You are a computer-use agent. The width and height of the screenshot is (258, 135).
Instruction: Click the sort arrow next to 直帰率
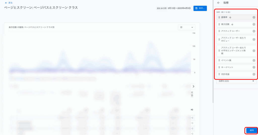point(230,17)
